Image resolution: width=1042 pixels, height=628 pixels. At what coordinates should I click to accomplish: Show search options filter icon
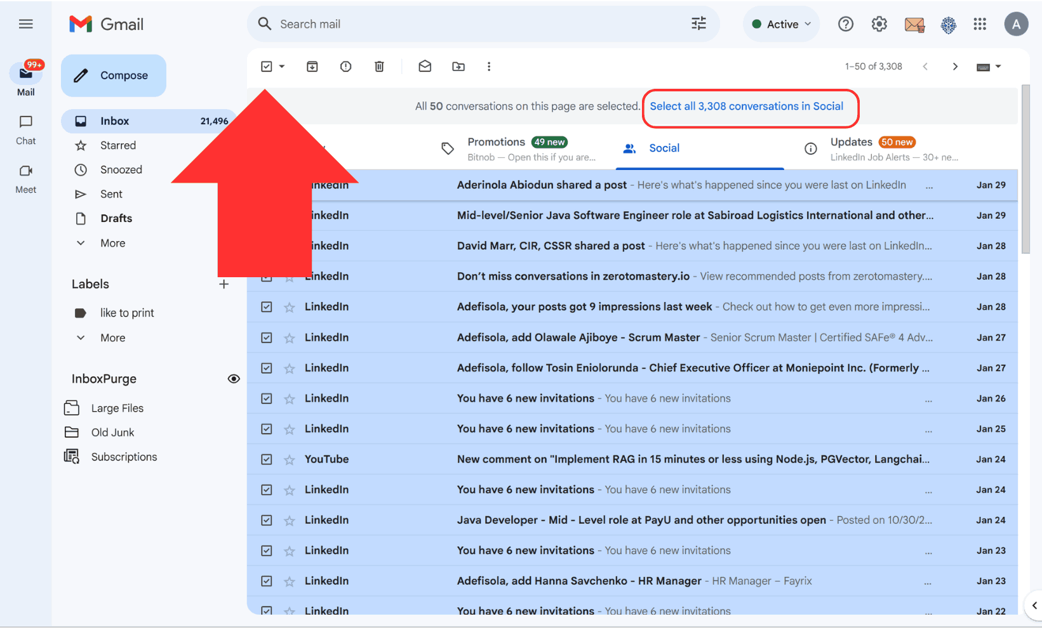coord(698,24)
